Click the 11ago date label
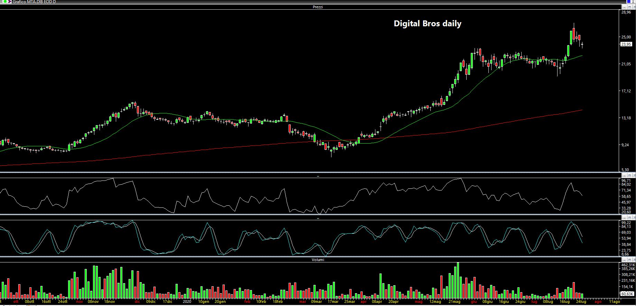 [x=614, y=302]
